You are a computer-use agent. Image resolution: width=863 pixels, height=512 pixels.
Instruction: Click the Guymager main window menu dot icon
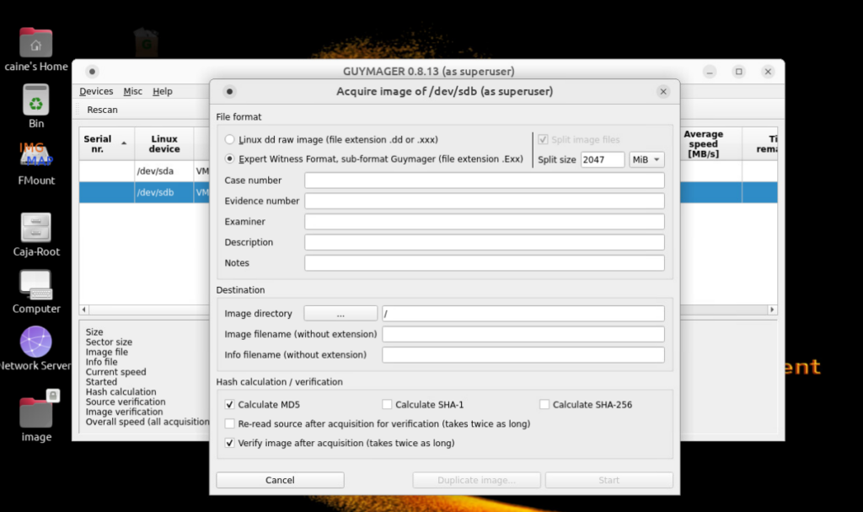click(x=92, y=71)
